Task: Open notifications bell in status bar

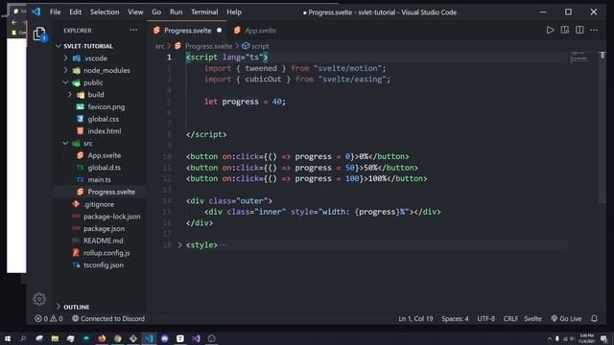Action: pyautogui.click(x=594, y=318)
